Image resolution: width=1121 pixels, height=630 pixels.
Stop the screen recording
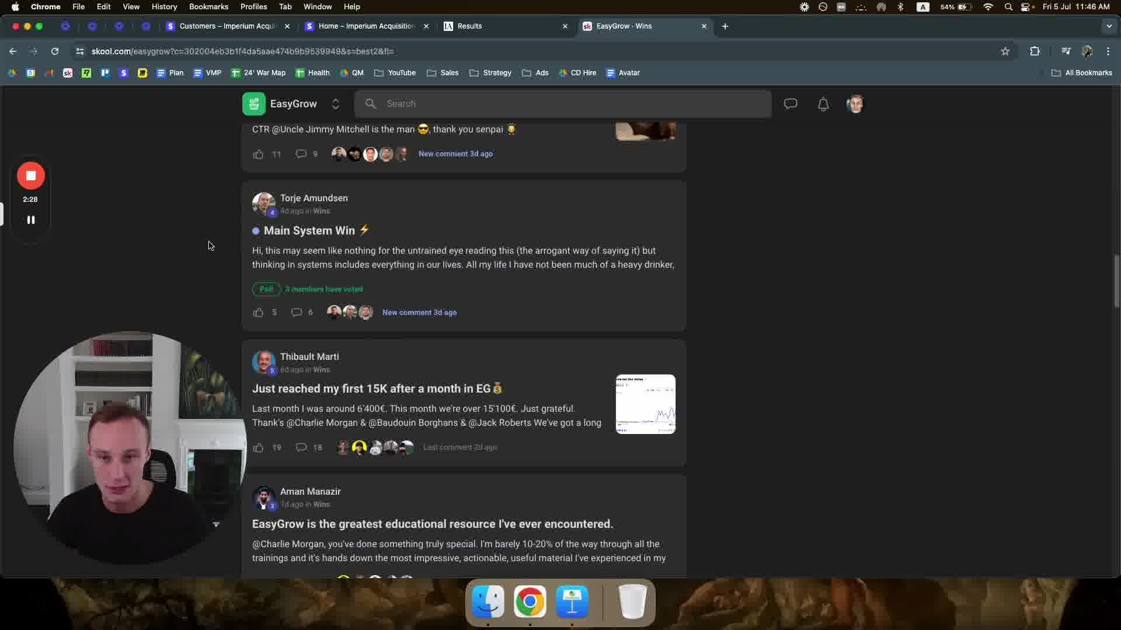point(31,176)
